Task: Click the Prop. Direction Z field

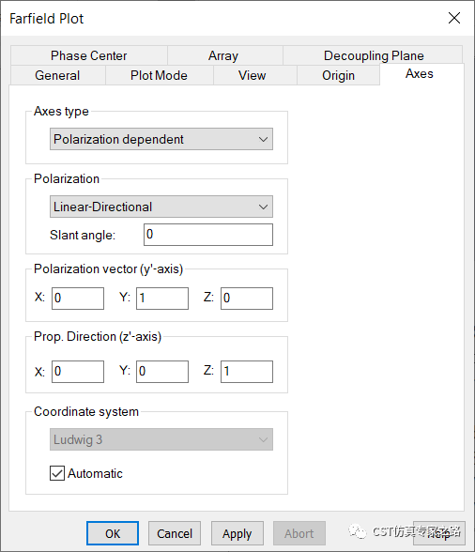Action: pyautogui.click(x=247, y=372)
